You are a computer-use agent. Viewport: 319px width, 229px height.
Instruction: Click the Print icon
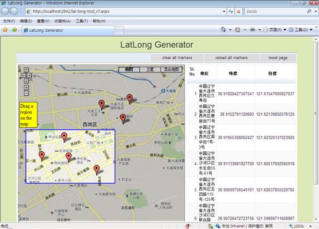point(252,30)
